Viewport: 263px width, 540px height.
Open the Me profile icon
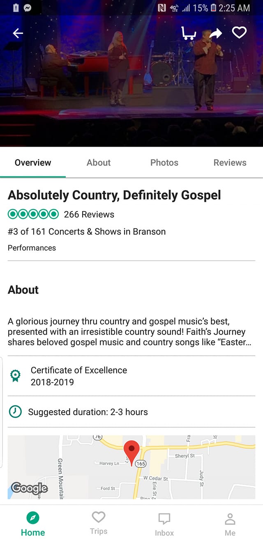click(230, 519)
